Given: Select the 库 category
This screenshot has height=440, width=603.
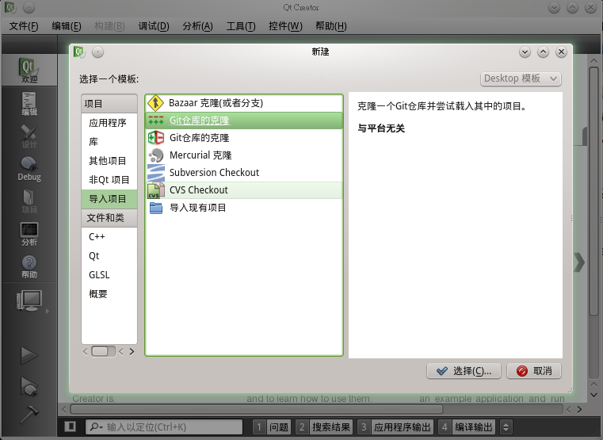Looking at the screenshot, I should [109, 142].
